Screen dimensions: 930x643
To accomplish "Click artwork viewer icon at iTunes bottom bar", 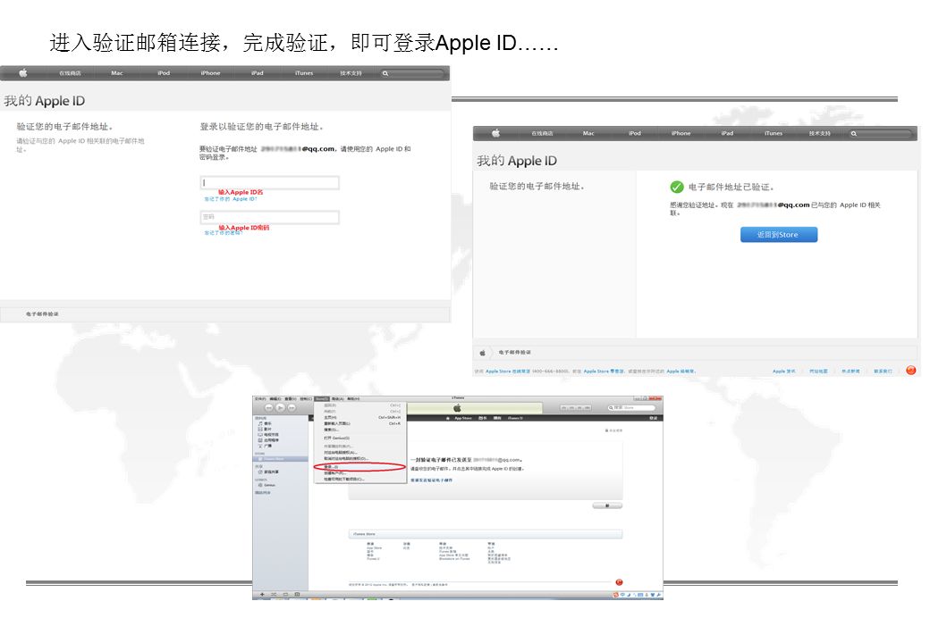I will point(297,594).
